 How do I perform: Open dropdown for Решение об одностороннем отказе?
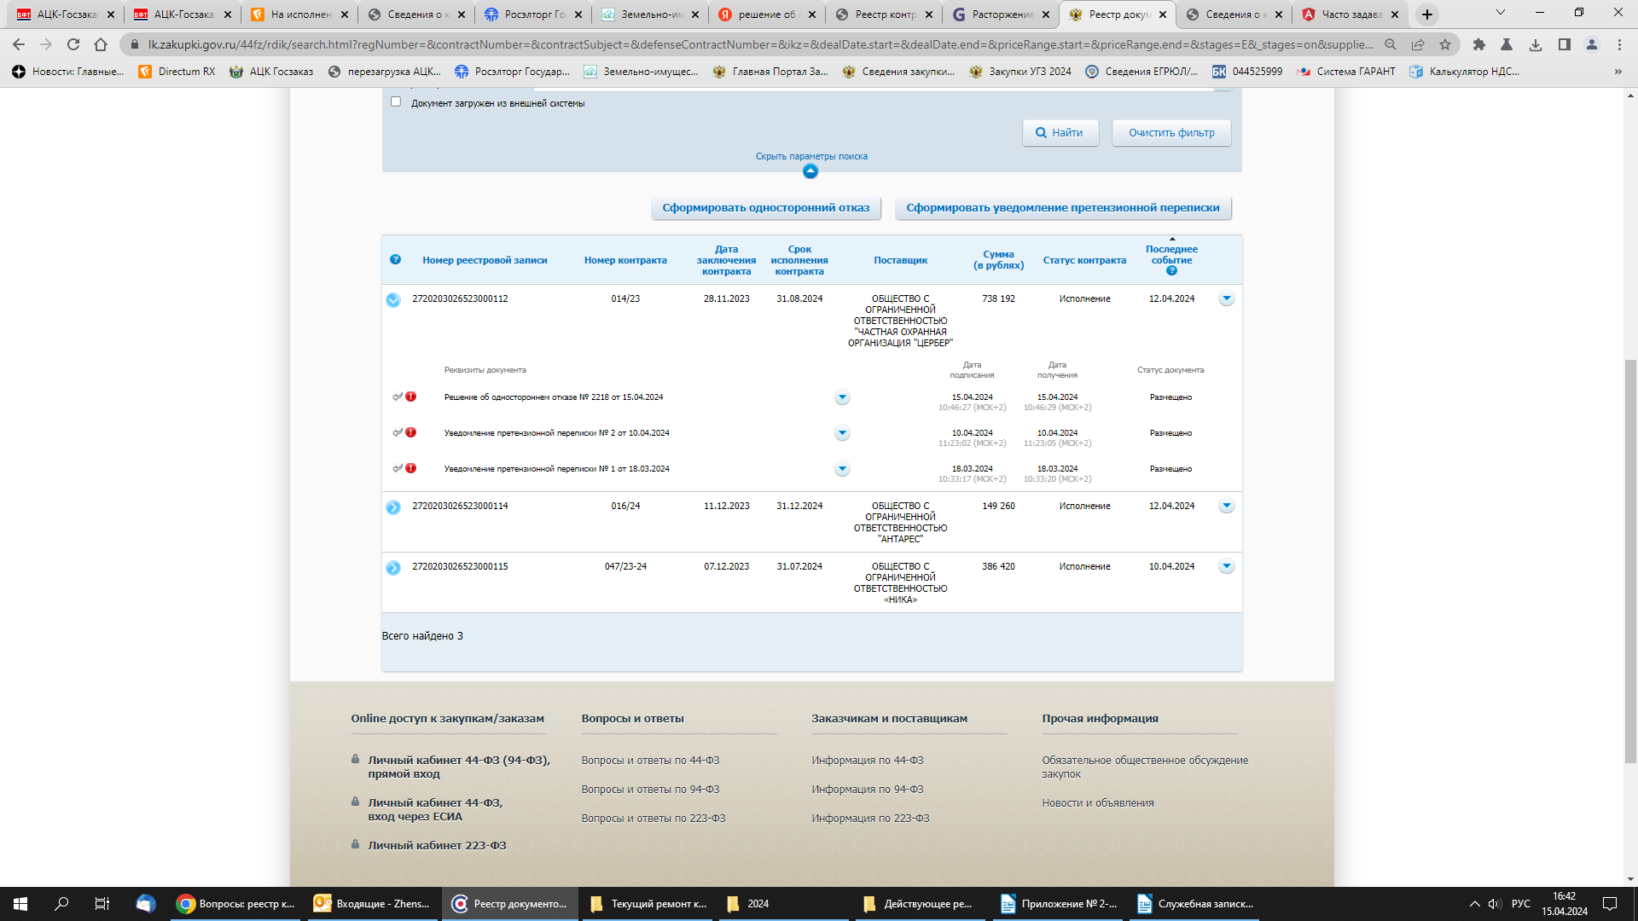(842, 397)
